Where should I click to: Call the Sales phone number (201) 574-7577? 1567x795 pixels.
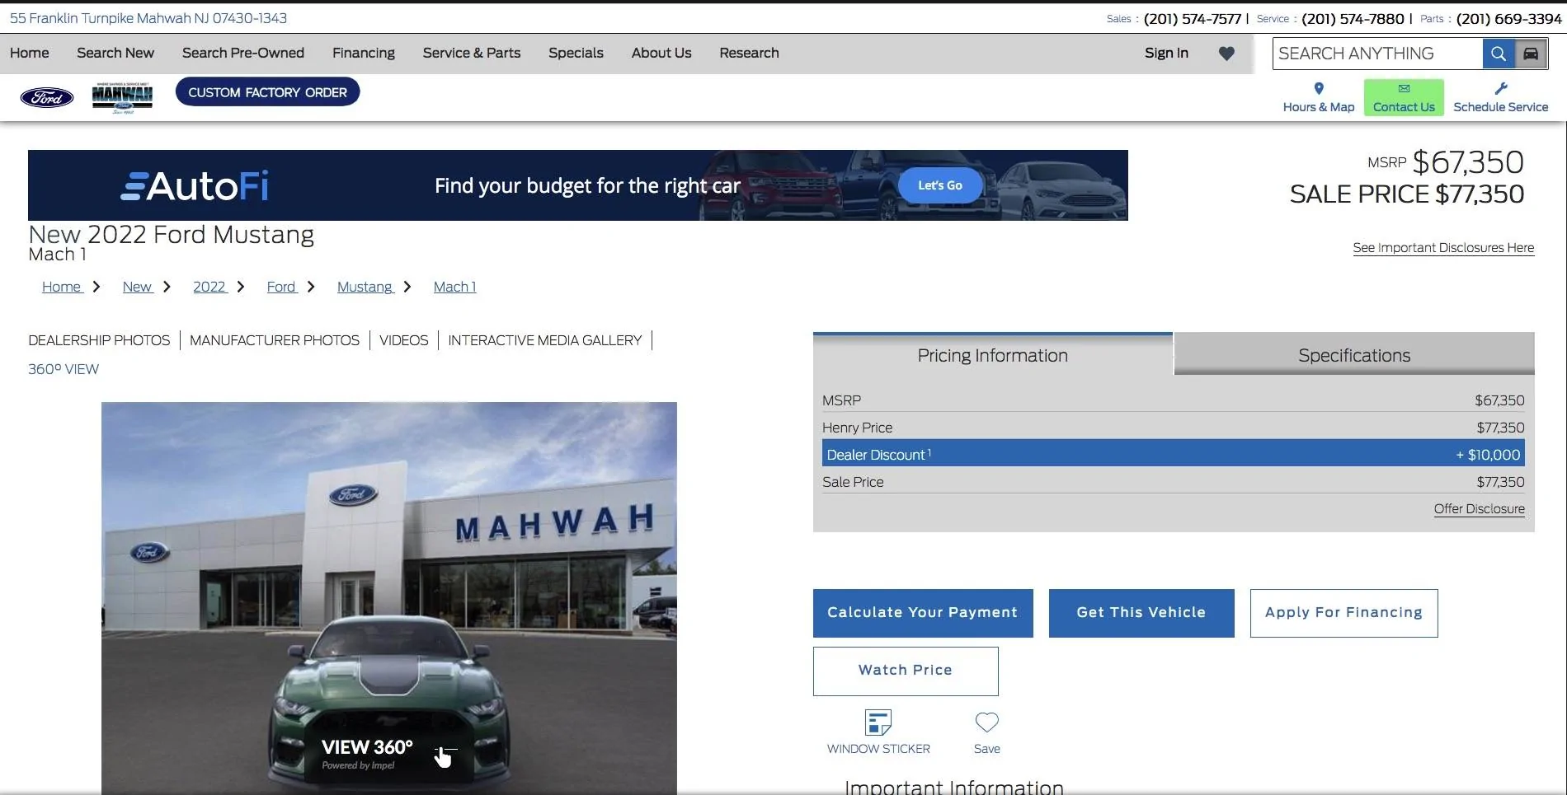pyautogui.click(x=1192, y=18)
